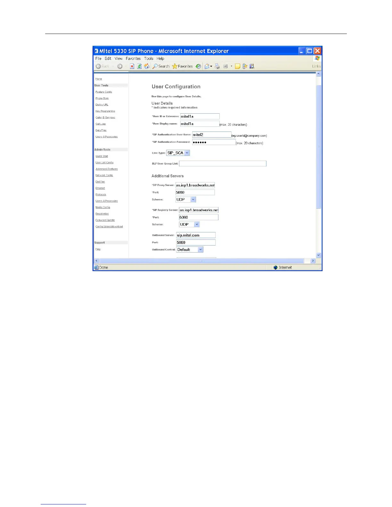Stop page loading with red X icon

[x=132, y=66]
